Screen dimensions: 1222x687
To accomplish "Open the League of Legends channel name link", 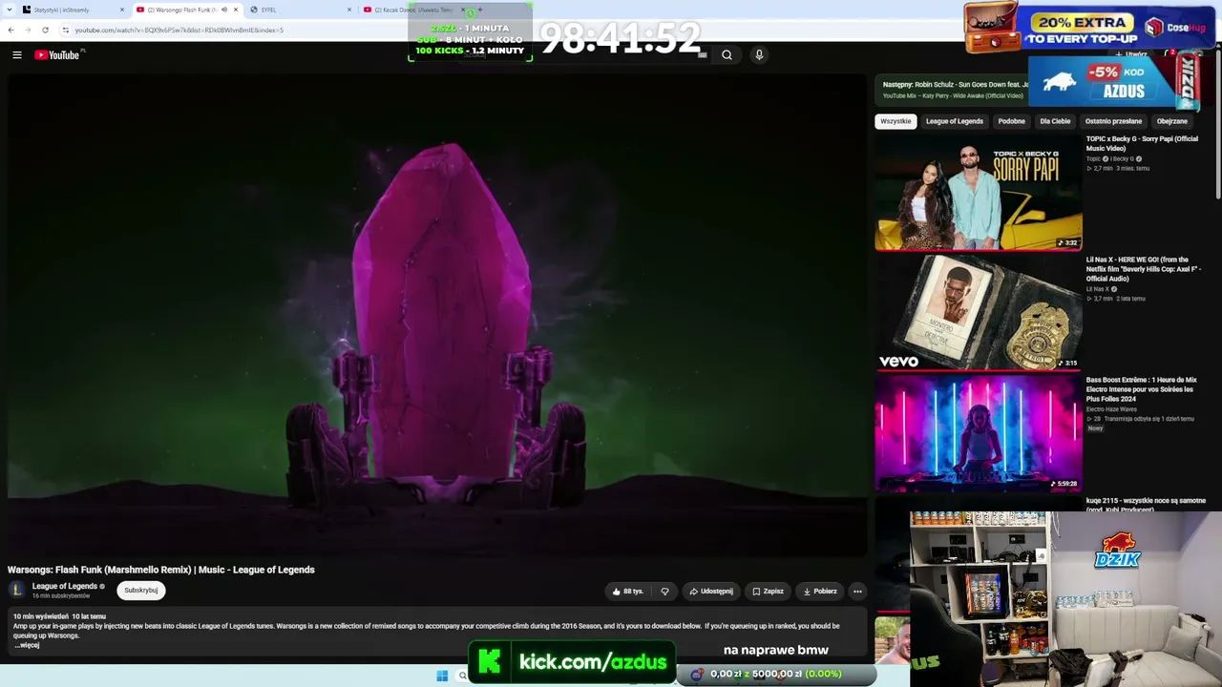I will tap(65, 586).
